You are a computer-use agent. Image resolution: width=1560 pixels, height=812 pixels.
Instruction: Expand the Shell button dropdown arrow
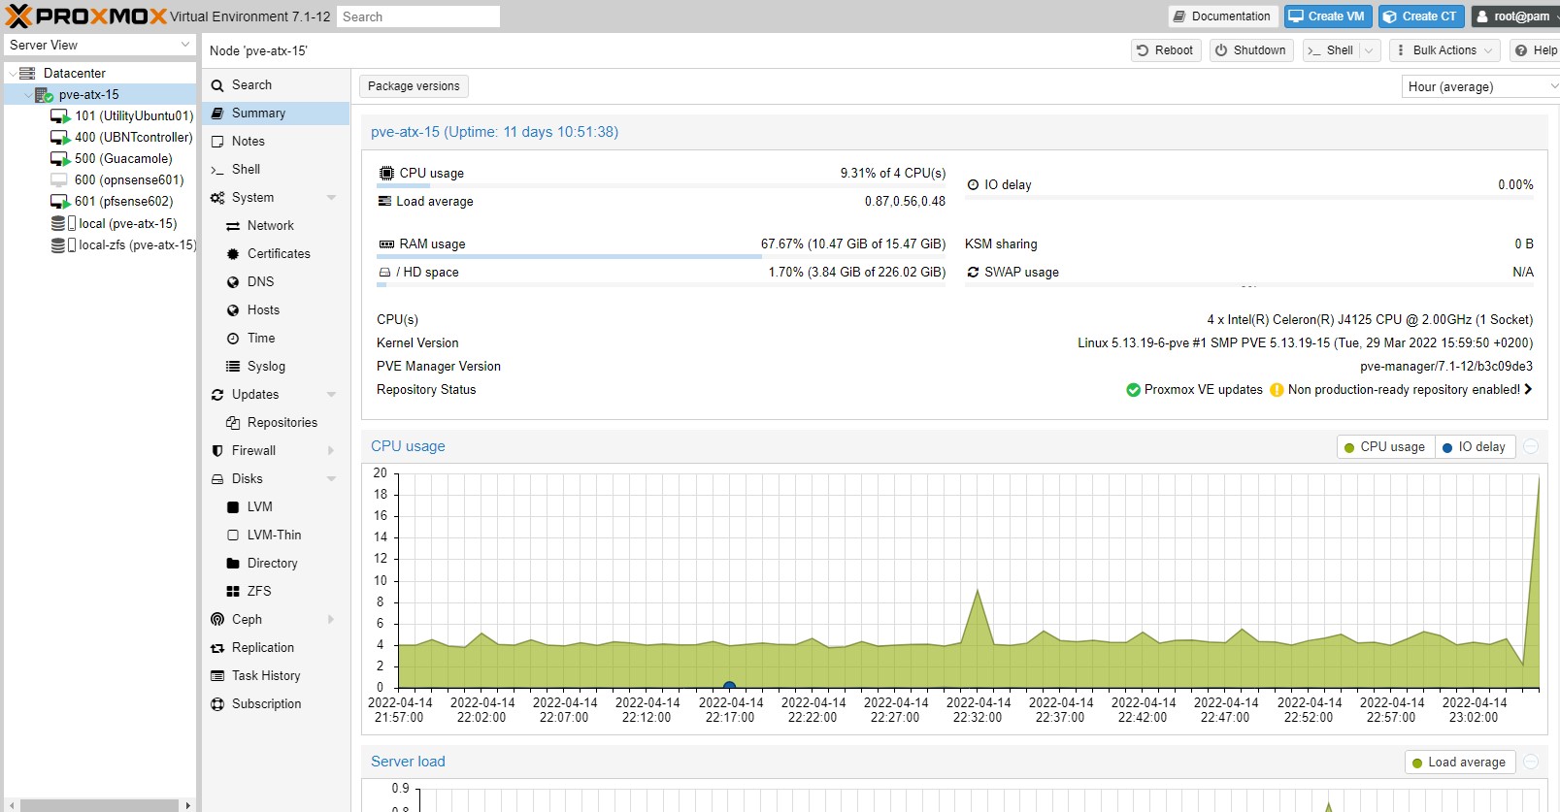[1369, 50]
